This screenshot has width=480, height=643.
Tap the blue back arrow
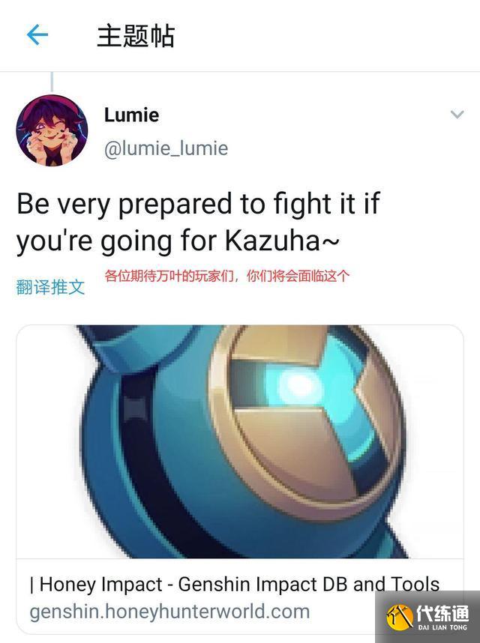[x=37, y=34]
